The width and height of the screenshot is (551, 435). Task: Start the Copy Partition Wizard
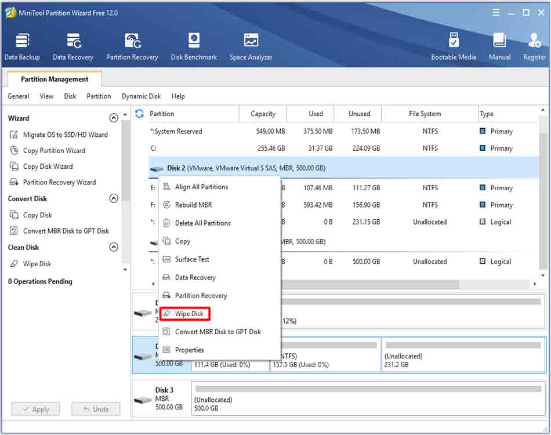[48, 150]
